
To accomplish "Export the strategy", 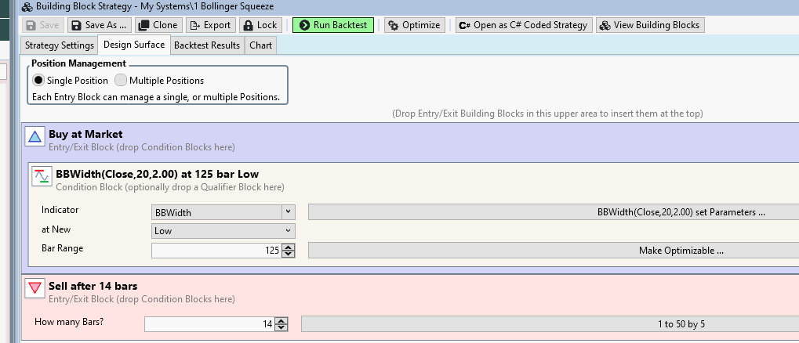I will [x=209, y=25].
